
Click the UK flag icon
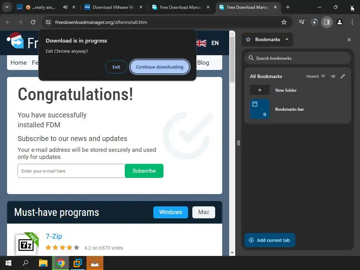[201, 43]
